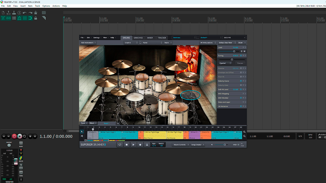Viewport: 326px width, 183px height.
Task: Toggle the locking padlock icon
Action: 36,18
